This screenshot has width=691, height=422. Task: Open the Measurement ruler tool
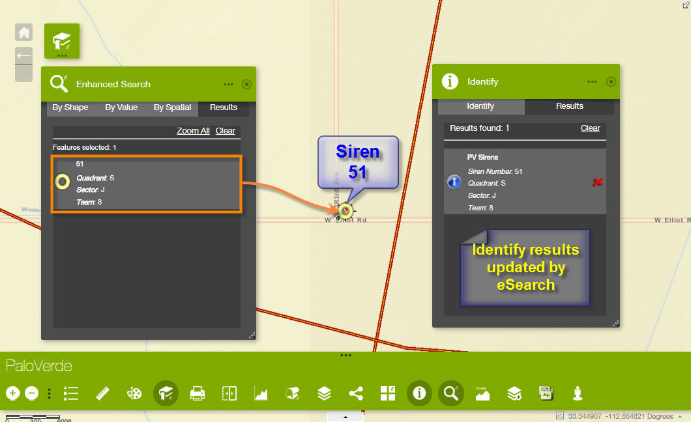pyautogui.click(x=102, y=393)
